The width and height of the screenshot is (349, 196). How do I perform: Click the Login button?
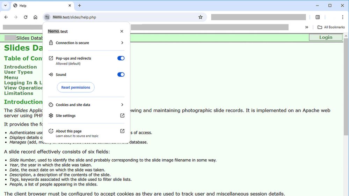[x=326, y=37]
